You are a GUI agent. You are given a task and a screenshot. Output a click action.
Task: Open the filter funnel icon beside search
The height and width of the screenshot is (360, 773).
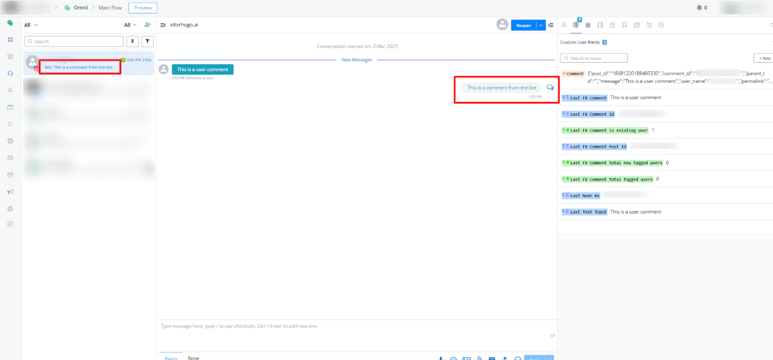(x=148, y=41)
